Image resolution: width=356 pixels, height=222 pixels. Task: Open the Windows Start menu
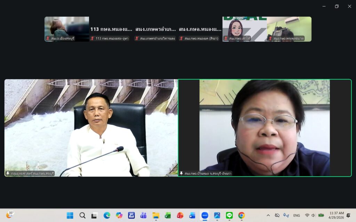(x=70, y=215)
